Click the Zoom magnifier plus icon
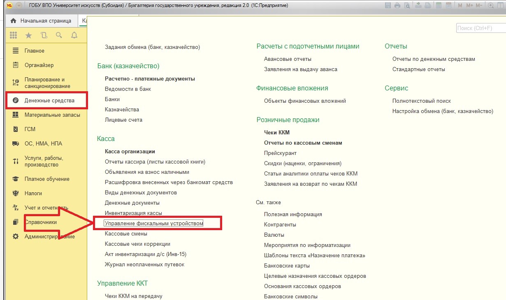 click(491, 5)
